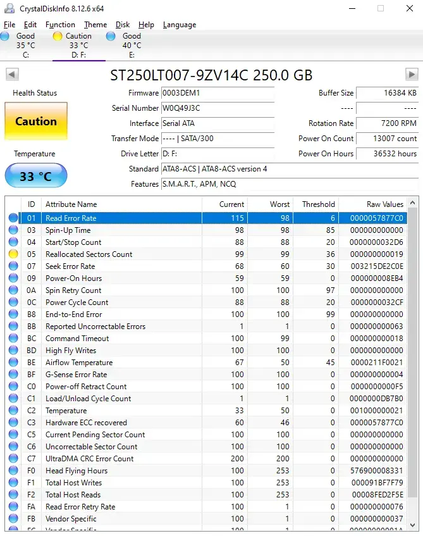Open the Function menu
This screenshot has width=423, height=536.
(x=60, y=25)
